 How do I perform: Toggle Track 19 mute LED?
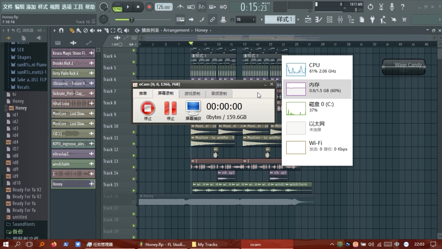point(134,237)
